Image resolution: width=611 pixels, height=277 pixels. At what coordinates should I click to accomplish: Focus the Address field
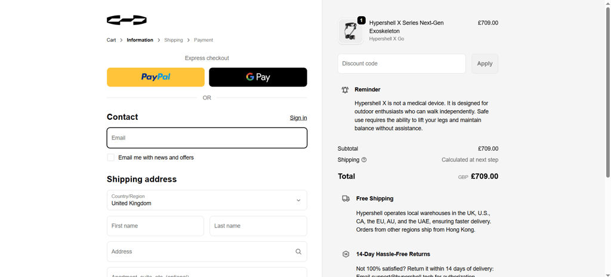click(207, 252)
